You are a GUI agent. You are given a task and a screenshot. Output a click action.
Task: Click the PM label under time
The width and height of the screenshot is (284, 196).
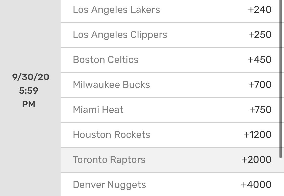click(29, 104)
